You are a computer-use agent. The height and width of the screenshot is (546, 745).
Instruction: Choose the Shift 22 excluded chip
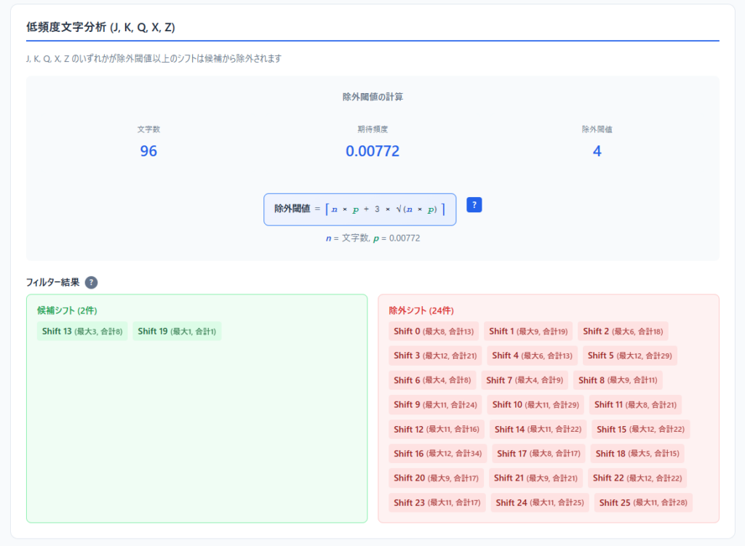tap(637, 478)
